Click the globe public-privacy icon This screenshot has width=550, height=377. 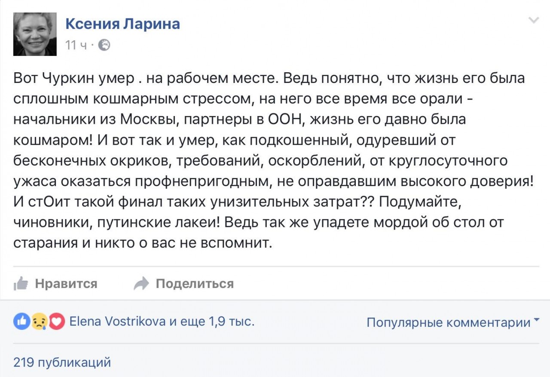104,45
